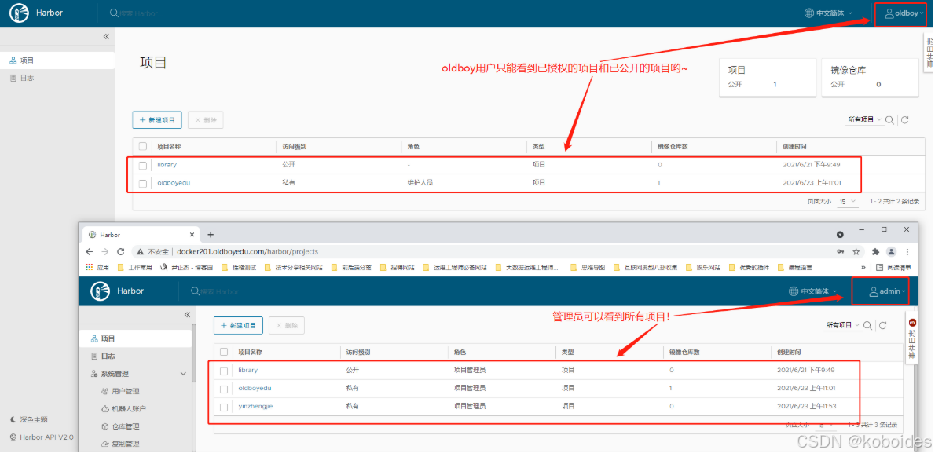Toggle select-all checkbox in oldboy project table
The image size is (935, 457).
[x=142, y=146]
